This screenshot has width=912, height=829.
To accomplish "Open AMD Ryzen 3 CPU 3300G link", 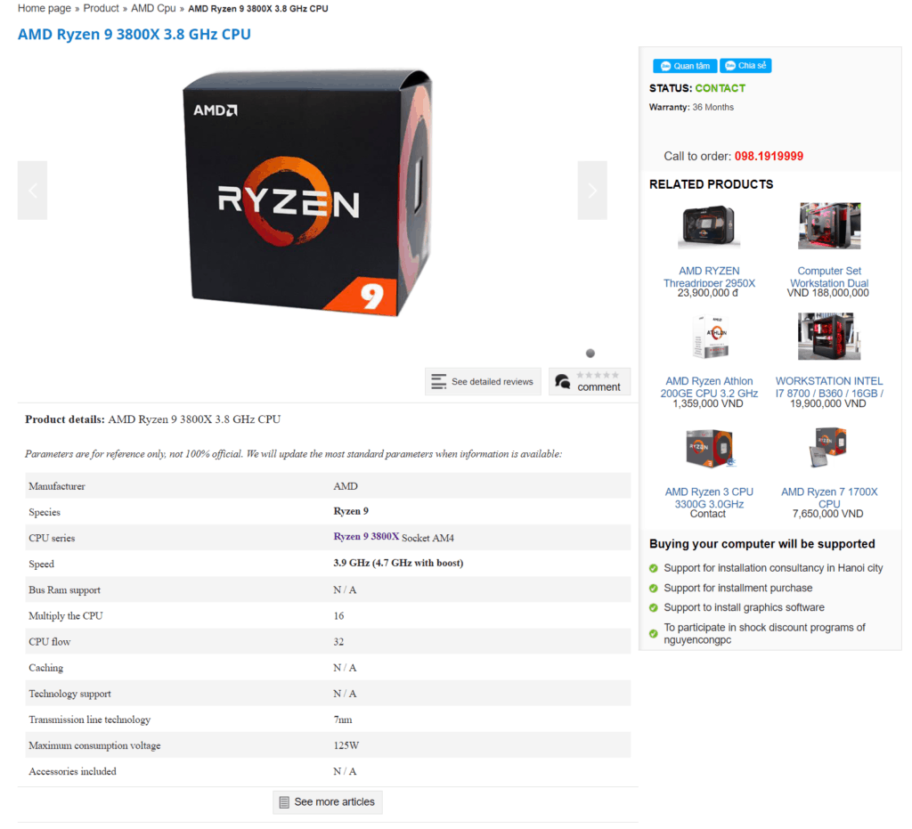I will pos(708,498).
